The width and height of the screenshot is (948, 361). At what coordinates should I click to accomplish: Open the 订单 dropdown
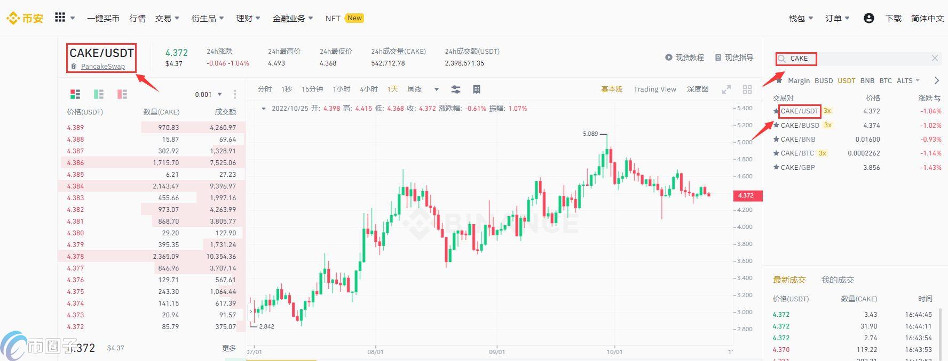(838, 18)
